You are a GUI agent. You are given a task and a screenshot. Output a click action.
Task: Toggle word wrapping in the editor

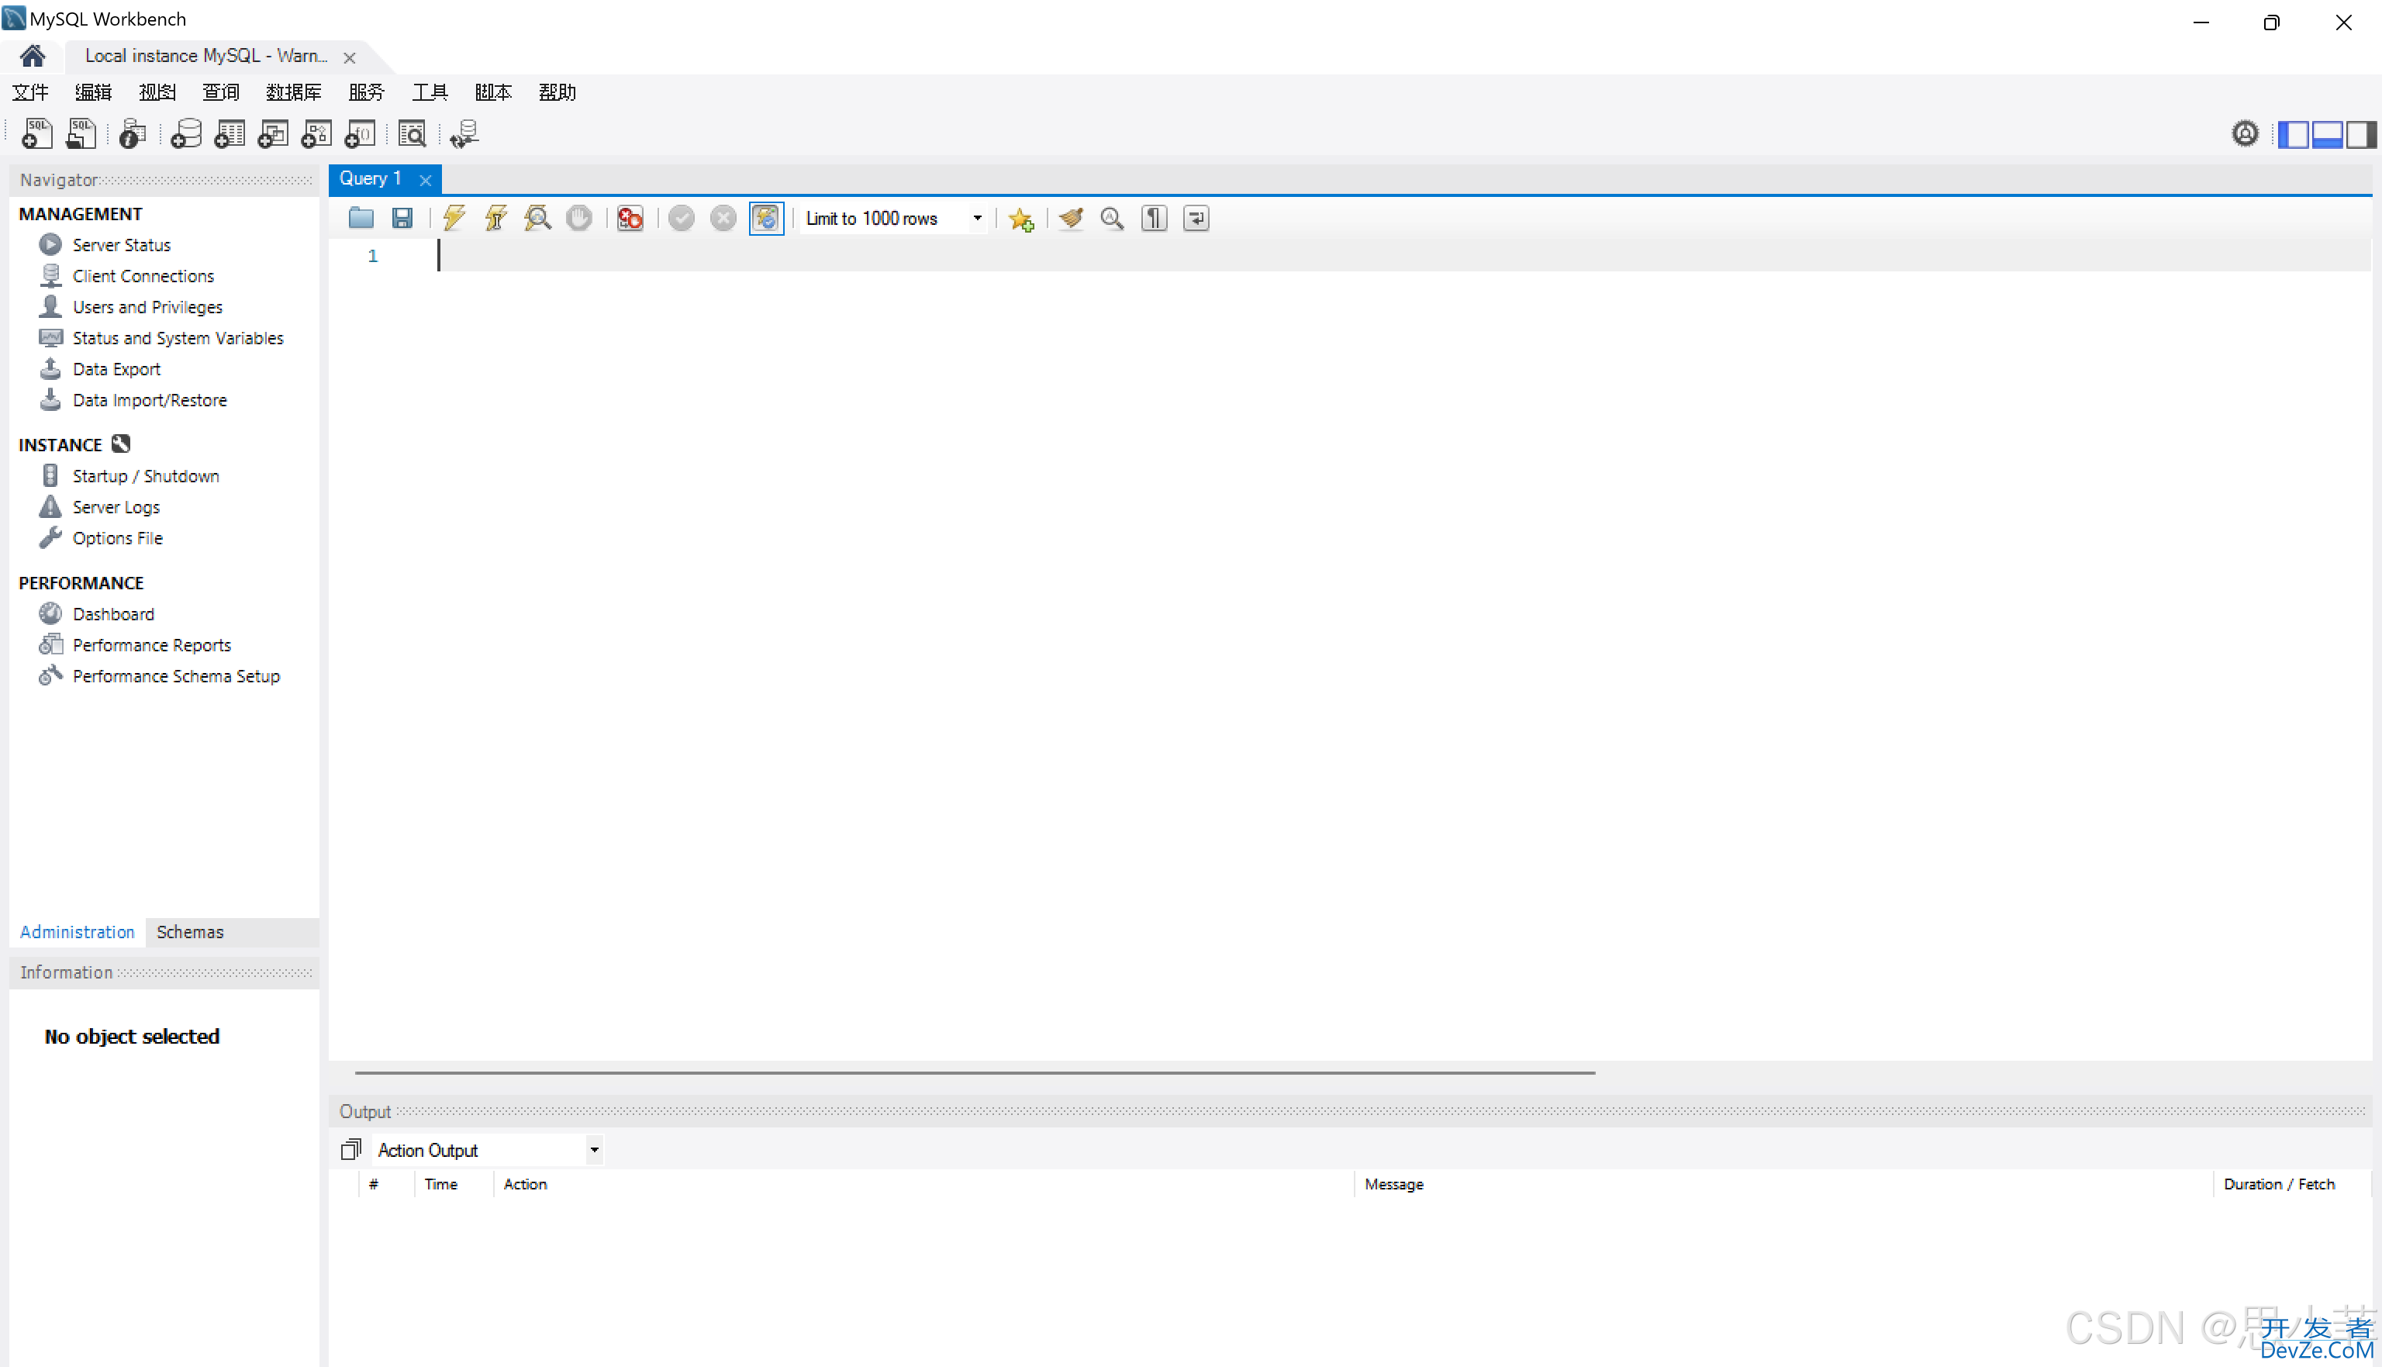(x=1196, y=219)
